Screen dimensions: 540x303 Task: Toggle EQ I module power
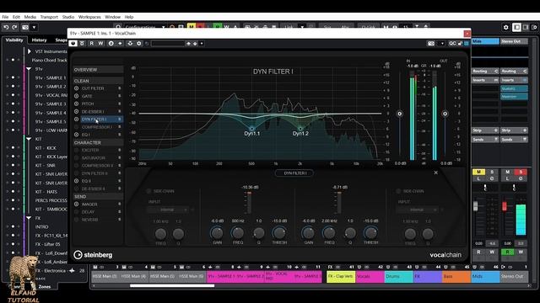coord(77,135)
